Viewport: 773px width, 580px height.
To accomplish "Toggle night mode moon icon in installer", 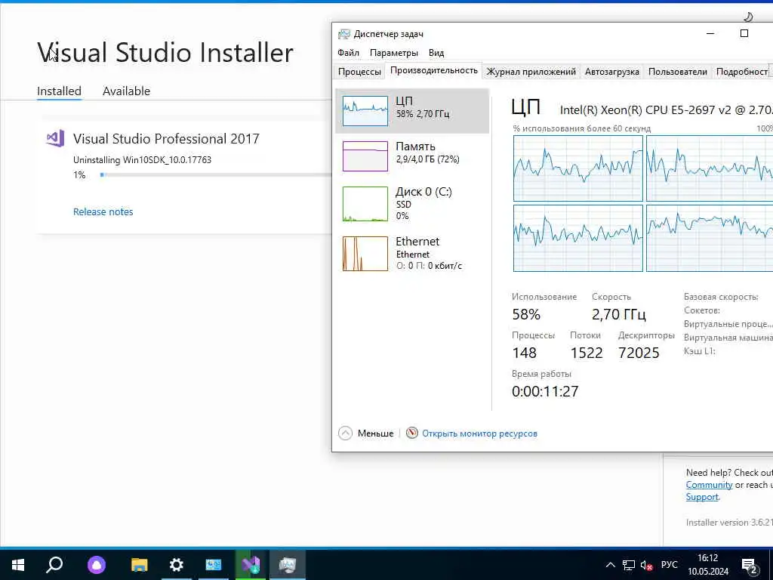I will coord(748,17).
